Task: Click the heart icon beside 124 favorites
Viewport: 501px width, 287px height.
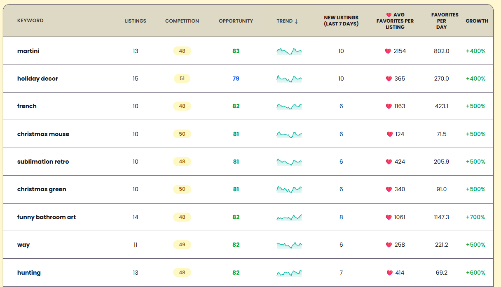Action: [389, 134]
